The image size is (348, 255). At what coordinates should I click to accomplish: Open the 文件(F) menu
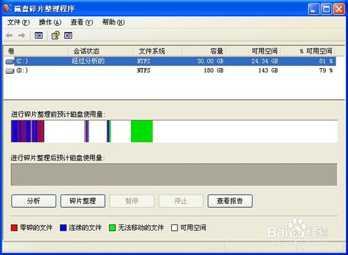point(19,22)
